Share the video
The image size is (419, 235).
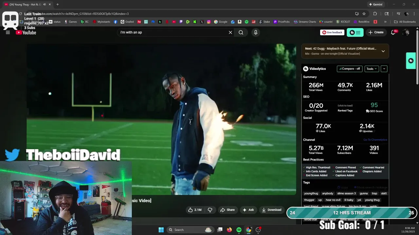[x=228, y=210]
